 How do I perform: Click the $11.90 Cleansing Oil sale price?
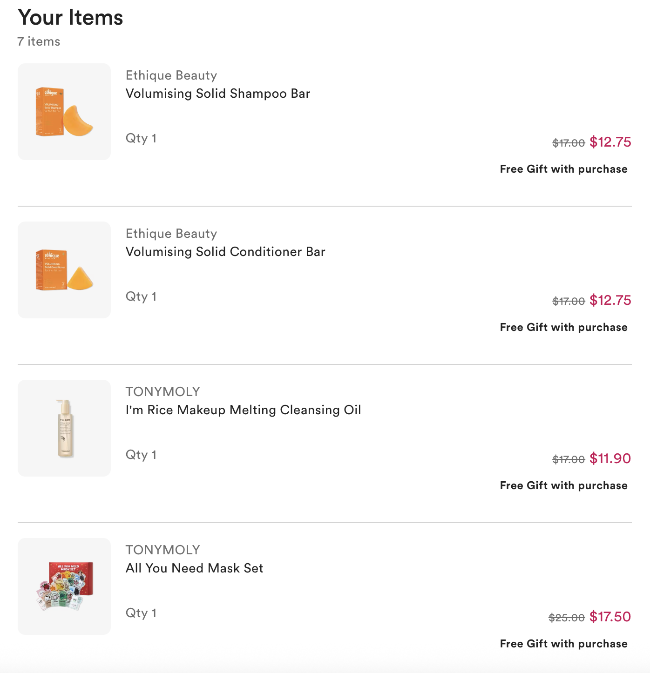coord(610,458)
